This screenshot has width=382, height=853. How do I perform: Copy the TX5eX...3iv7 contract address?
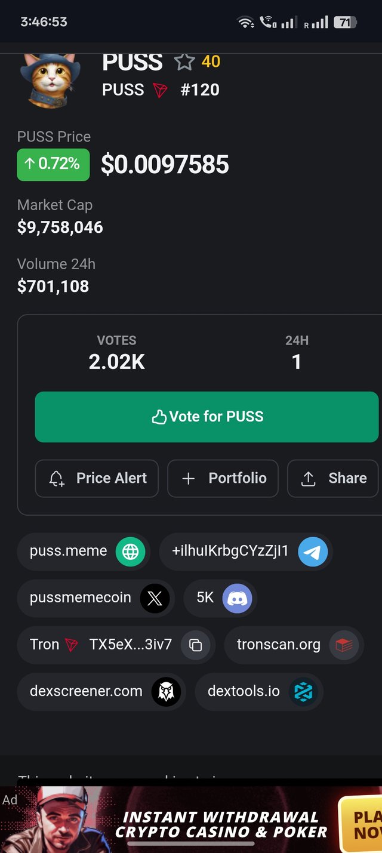(x=195, y=645)
